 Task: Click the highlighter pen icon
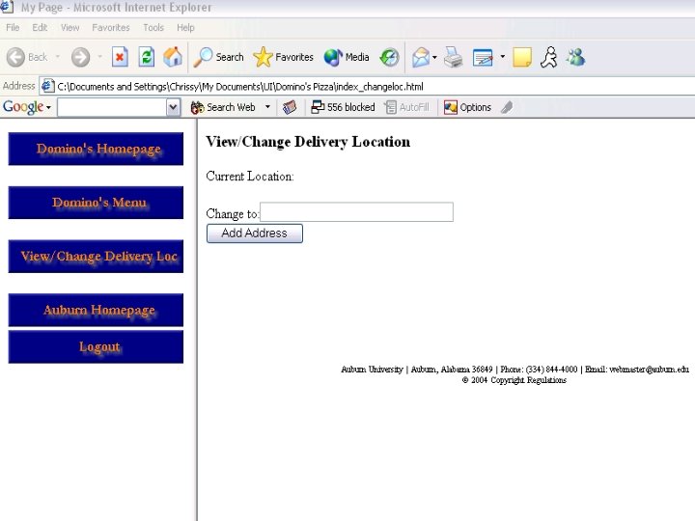tap(507, 107)
